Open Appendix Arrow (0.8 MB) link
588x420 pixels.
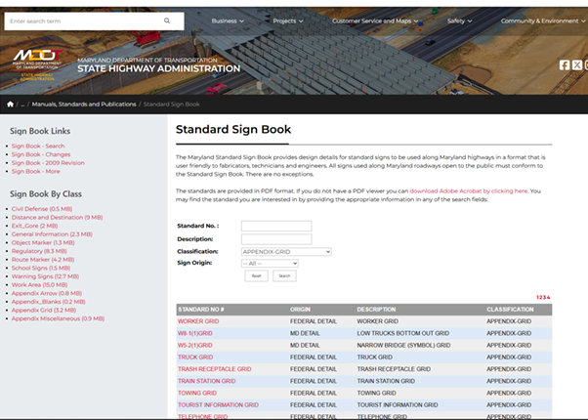coord(47,293)
